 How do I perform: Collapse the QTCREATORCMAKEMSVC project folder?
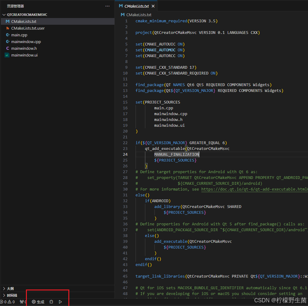click(27, 15)
